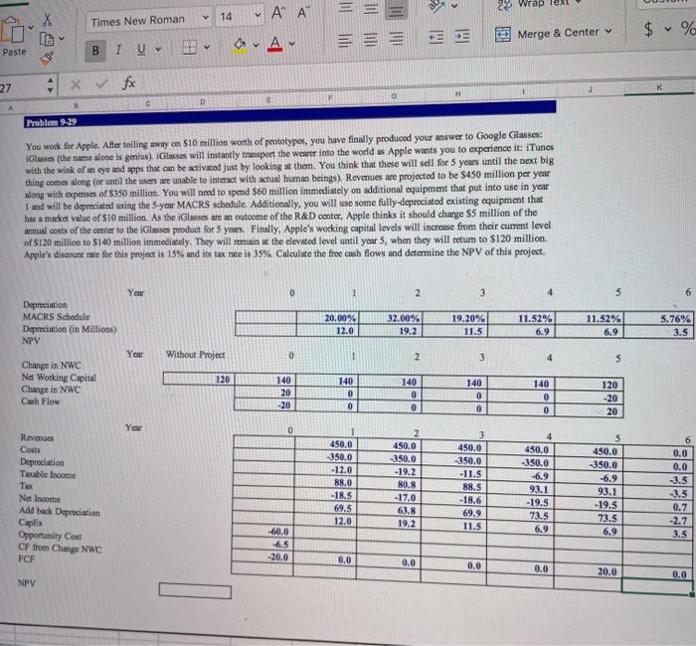Viewport: 696px width, 646px height.
Task: Open the fill color dropdown arrow
Action: tap(257, 45)
